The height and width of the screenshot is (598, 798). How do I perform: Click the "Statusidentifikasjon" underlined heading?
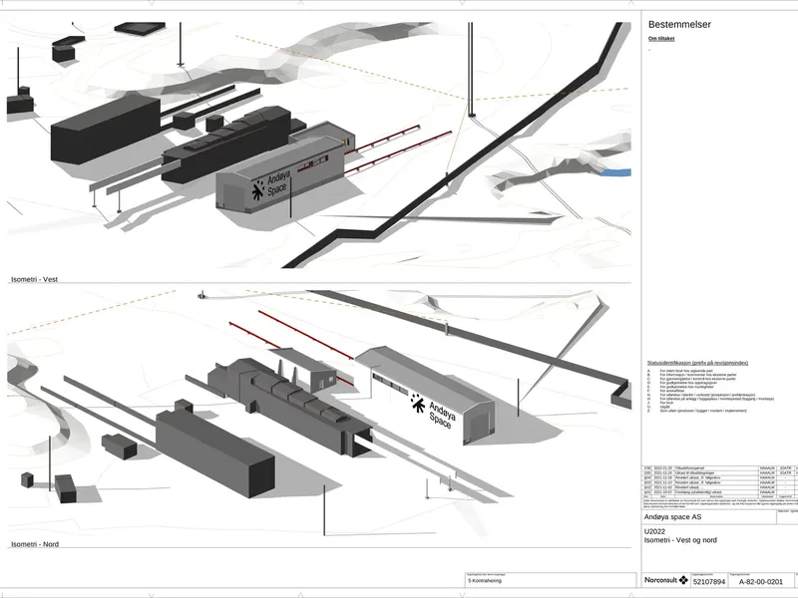click(697, 363)
